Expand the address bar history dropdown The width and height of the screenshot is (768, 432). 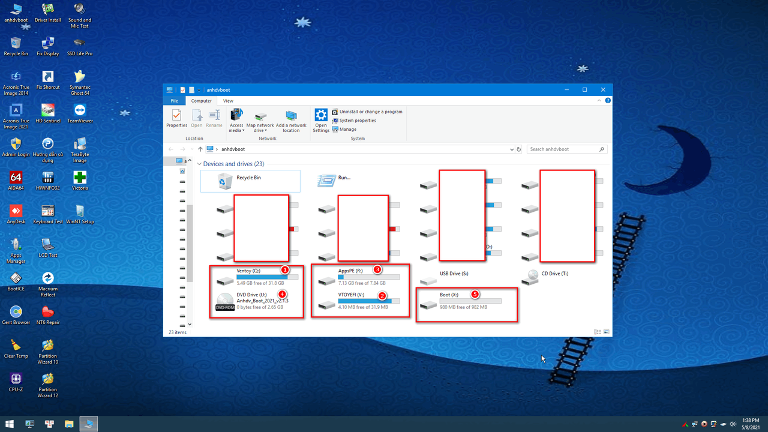coord(512,149)
